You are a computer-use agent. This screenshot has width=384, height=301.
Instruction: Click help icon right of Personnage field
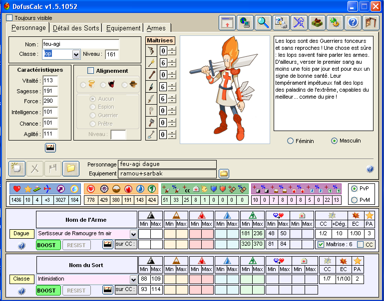(370, 168)
